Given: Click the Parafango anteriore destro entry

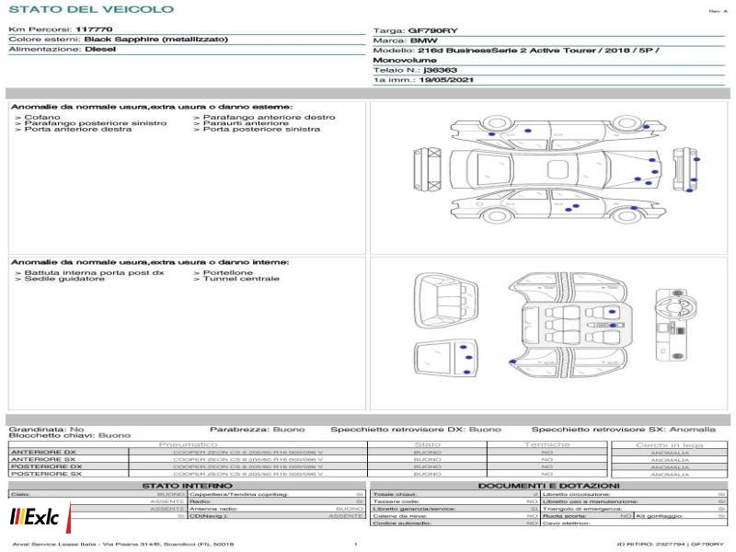Looking at the screenshot, I should [264, 117].
